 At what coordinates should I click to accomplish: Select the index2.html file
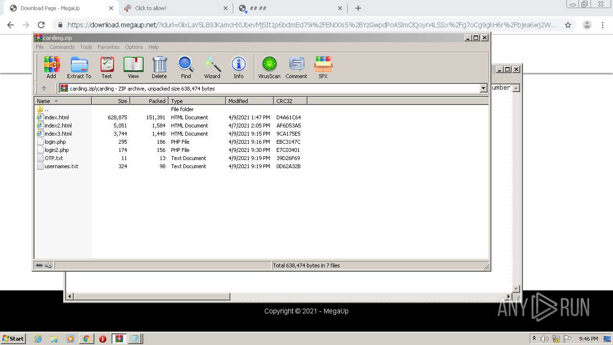[x=58, y=126]
